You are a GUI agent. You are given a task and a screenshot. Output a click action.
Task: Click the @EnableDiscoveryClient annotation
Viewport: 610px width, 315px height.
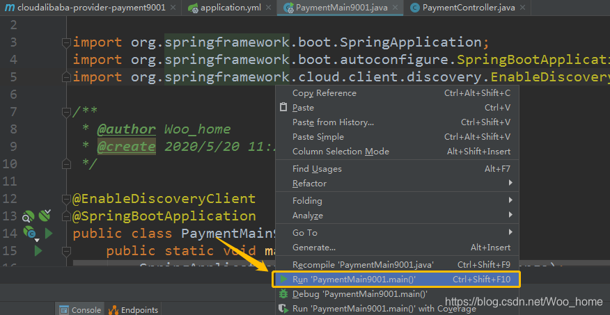coord(164,199)
